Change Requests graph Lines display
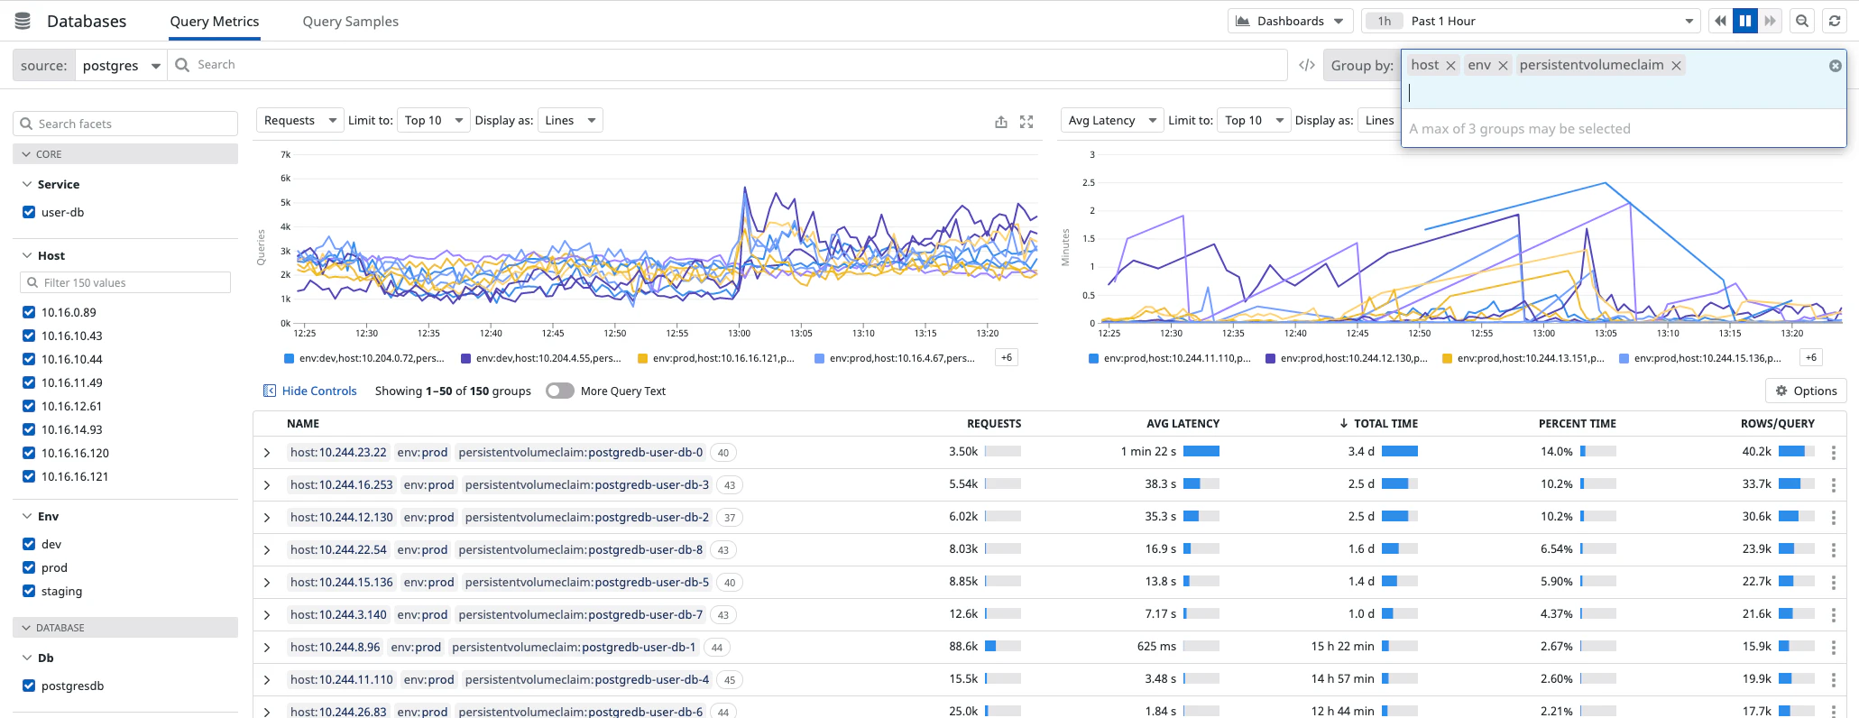This screenshot has height=718, width=1859. 570,120
